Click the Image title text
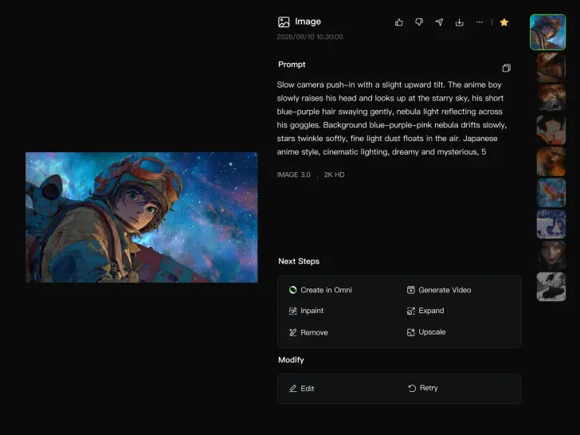The height and width of the screenshot is (435, 580). (308, 22)
